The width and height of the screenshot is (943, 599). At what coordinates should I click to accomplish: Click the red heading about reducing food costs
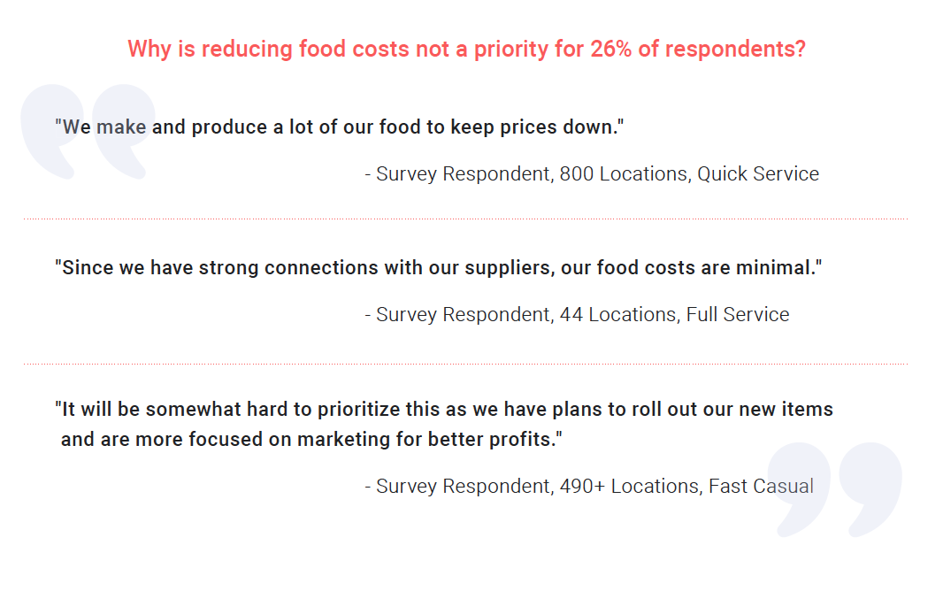point(466,49)
